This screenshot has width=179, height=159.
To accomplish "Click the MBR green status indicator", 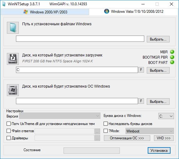I will (172, 52).
